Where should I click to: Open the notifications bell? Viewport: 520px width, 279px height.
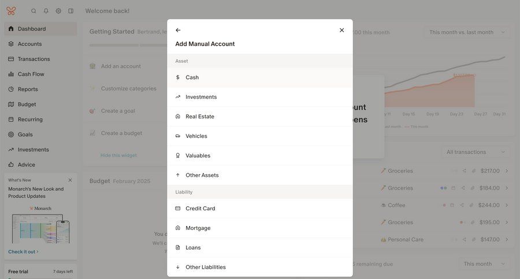(46, 11)
